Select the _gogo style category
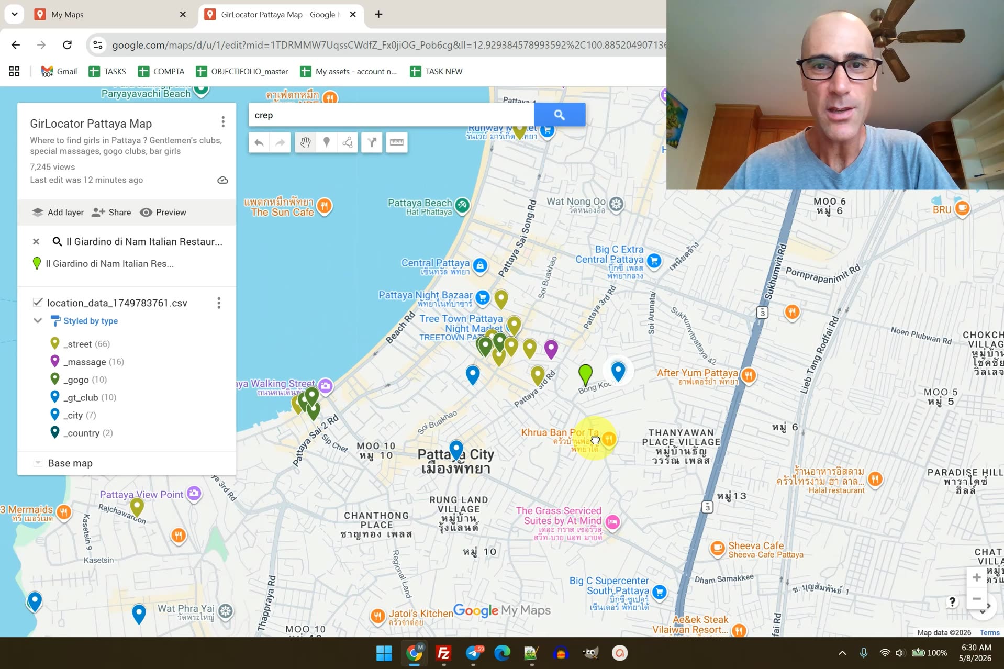Image resolution: width=1004 pixels, height=669 pixels. [78, 380]
